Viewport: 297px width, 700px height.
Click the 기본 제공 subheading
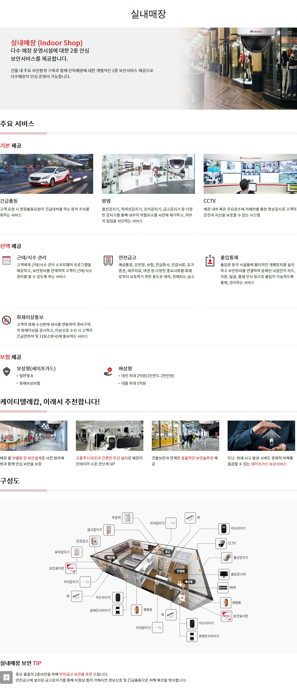11,146
